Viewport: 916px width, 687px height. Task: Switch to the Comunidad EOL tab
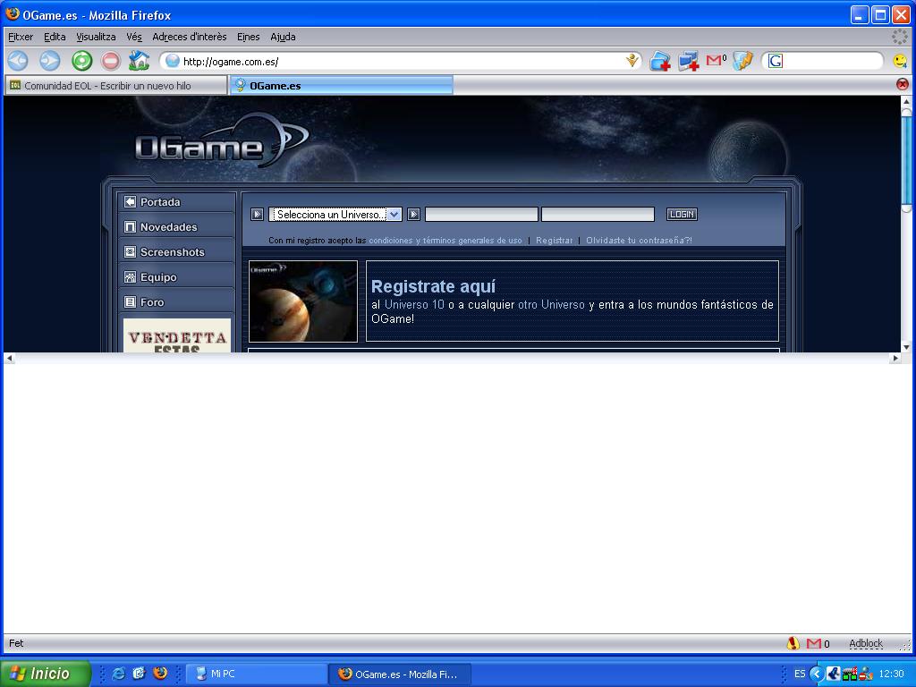click(115, 85)
